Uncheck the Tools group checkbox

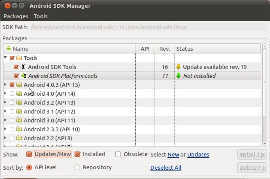coord(12,58)
